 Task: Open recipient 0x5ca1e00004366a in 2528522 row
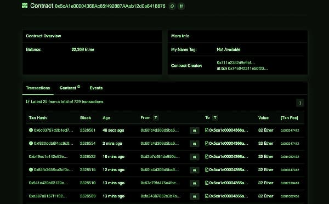(x=229, y=157)
